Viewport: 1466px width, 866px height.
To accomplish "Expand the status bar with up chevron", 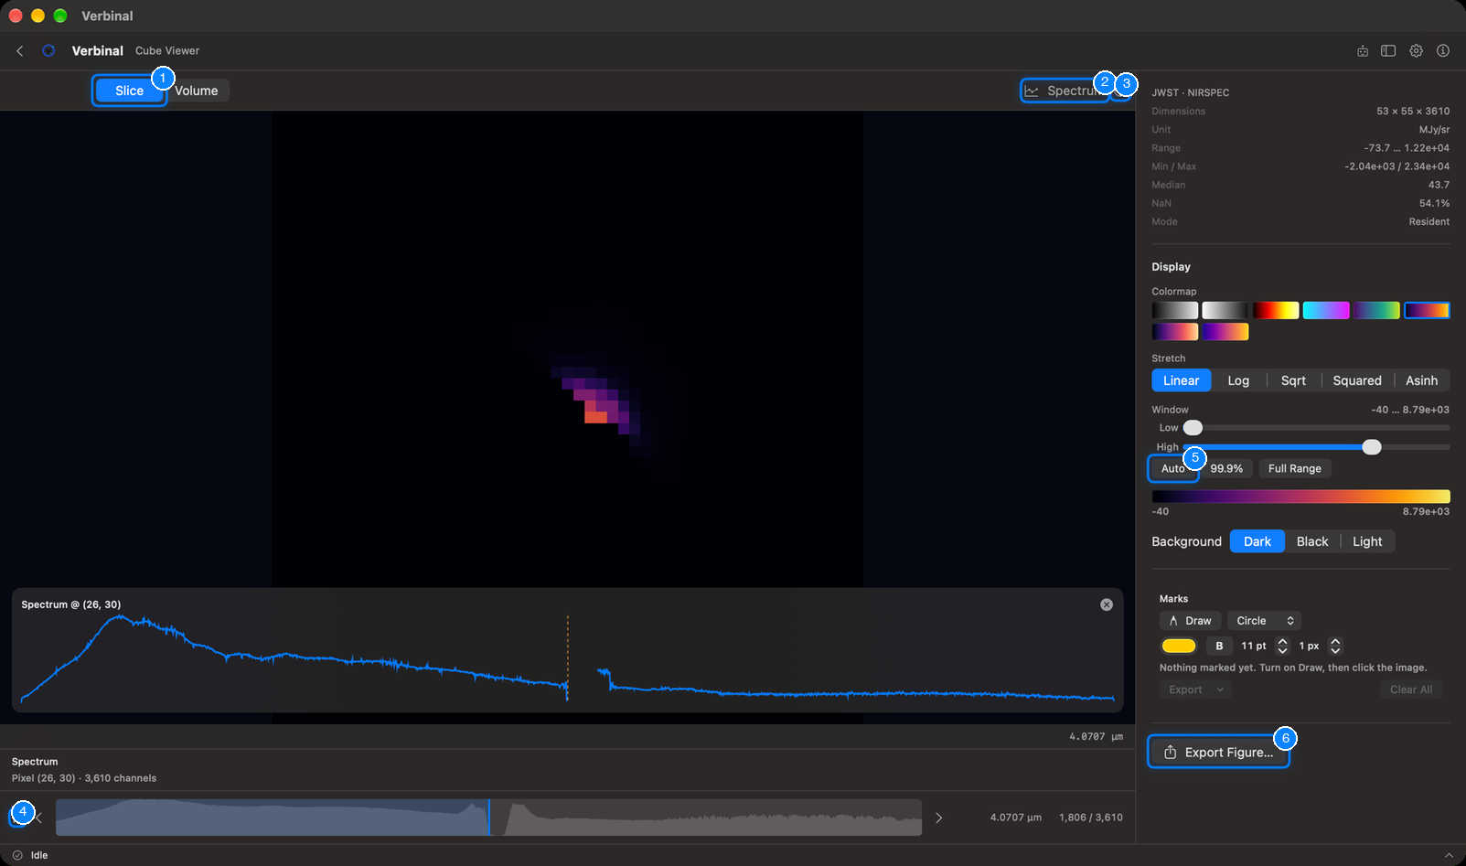I will [x=1449, y=855].
